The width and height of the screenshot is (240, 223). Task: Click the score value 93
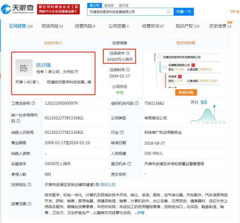(204, 102)
